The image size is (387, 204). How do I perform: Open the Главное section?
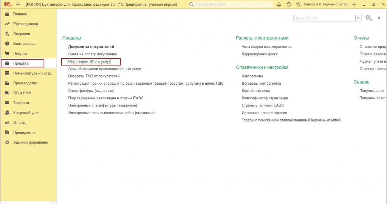[x=28, y=14]
